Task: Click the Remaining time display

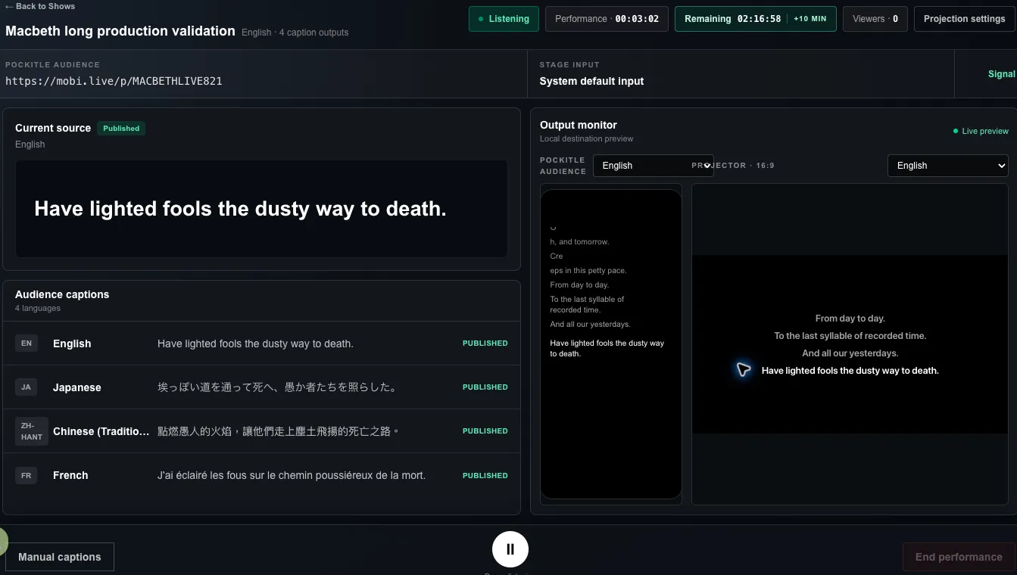Action: click(732, 19)
